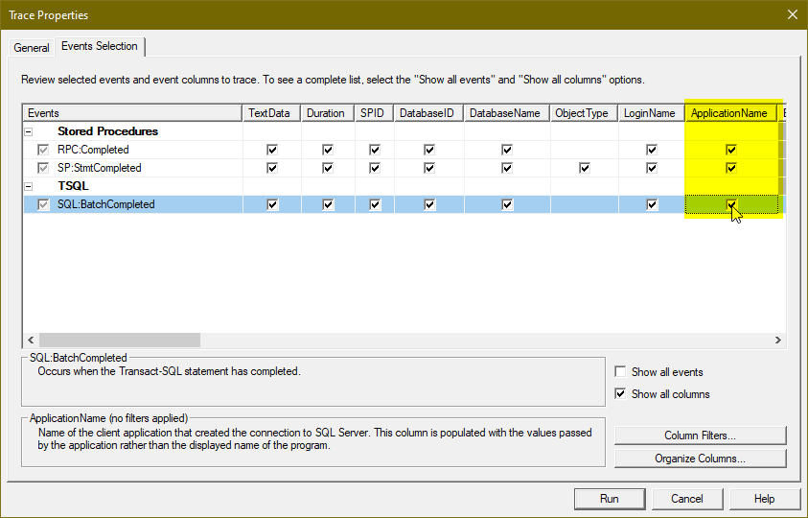Toggle SPID for RPC:Completed
This screenshot has height=518, width=808.
tap(375, 150)
